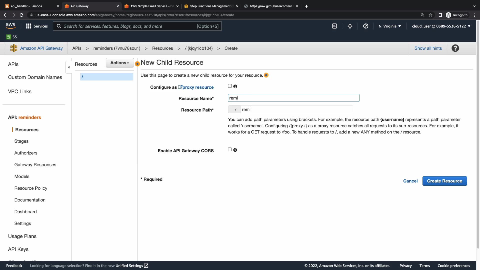Expand the cloud_user account menu
The height and width of the screenshot is (270, 480).
(x=441, y=26)
